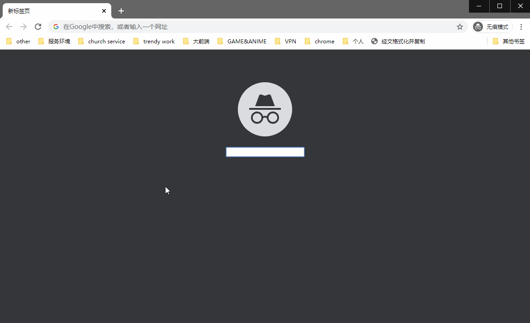Click the forward navigation arrow
The height and width of the screenshot is (323, 530).
pyautogui.click(x=24, y=27)
